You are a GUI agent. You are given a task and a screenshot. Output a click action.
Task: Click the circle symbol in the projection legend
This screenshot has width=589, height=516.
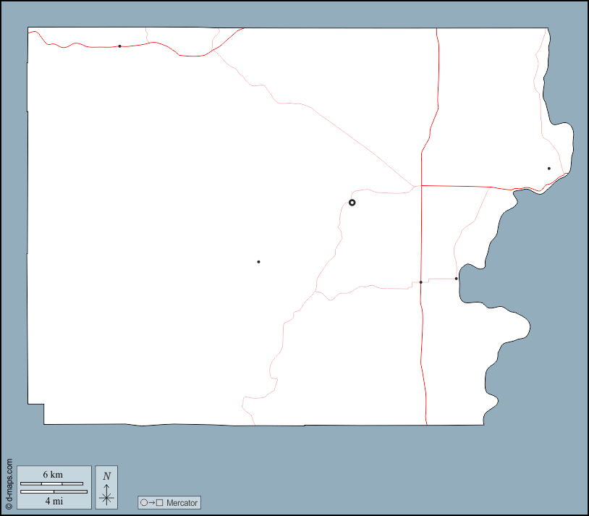coord(144,502)
